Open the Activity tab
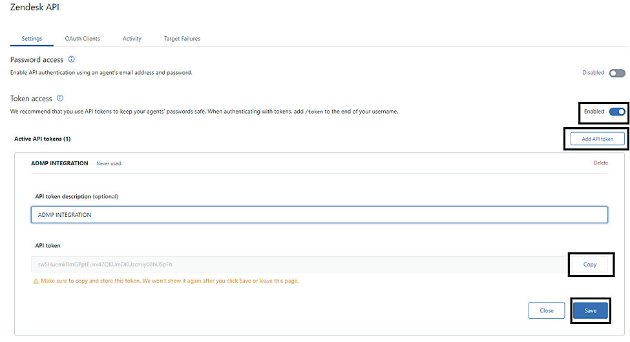Viewport: 630px width, 342px height. (x=132, y=39)
